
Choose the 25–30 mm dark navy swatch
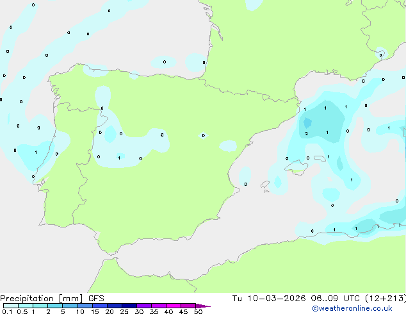[x=129, y=306]
